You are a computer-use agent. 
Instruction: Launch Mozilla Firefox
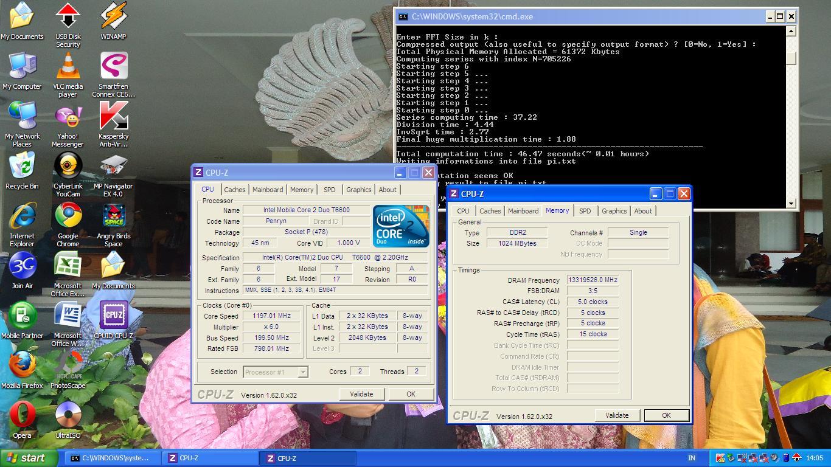(22, 370)
